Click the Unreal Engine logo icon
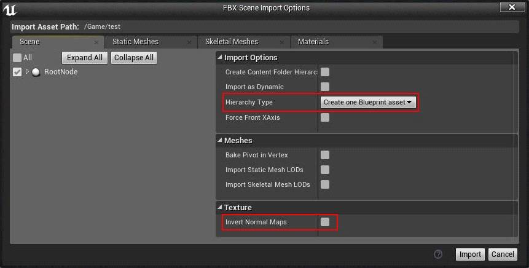Image resolution: width=529 pixels, height=268 pixels. (9, 9)
